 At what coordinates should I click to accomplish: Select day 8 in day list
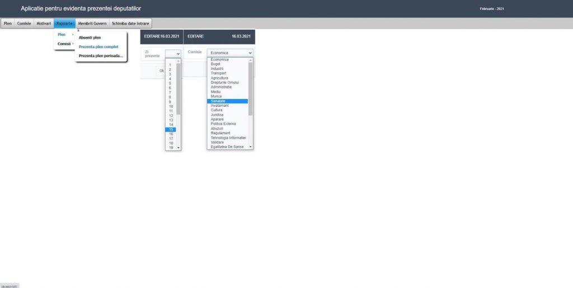click(x=171, y=97)
